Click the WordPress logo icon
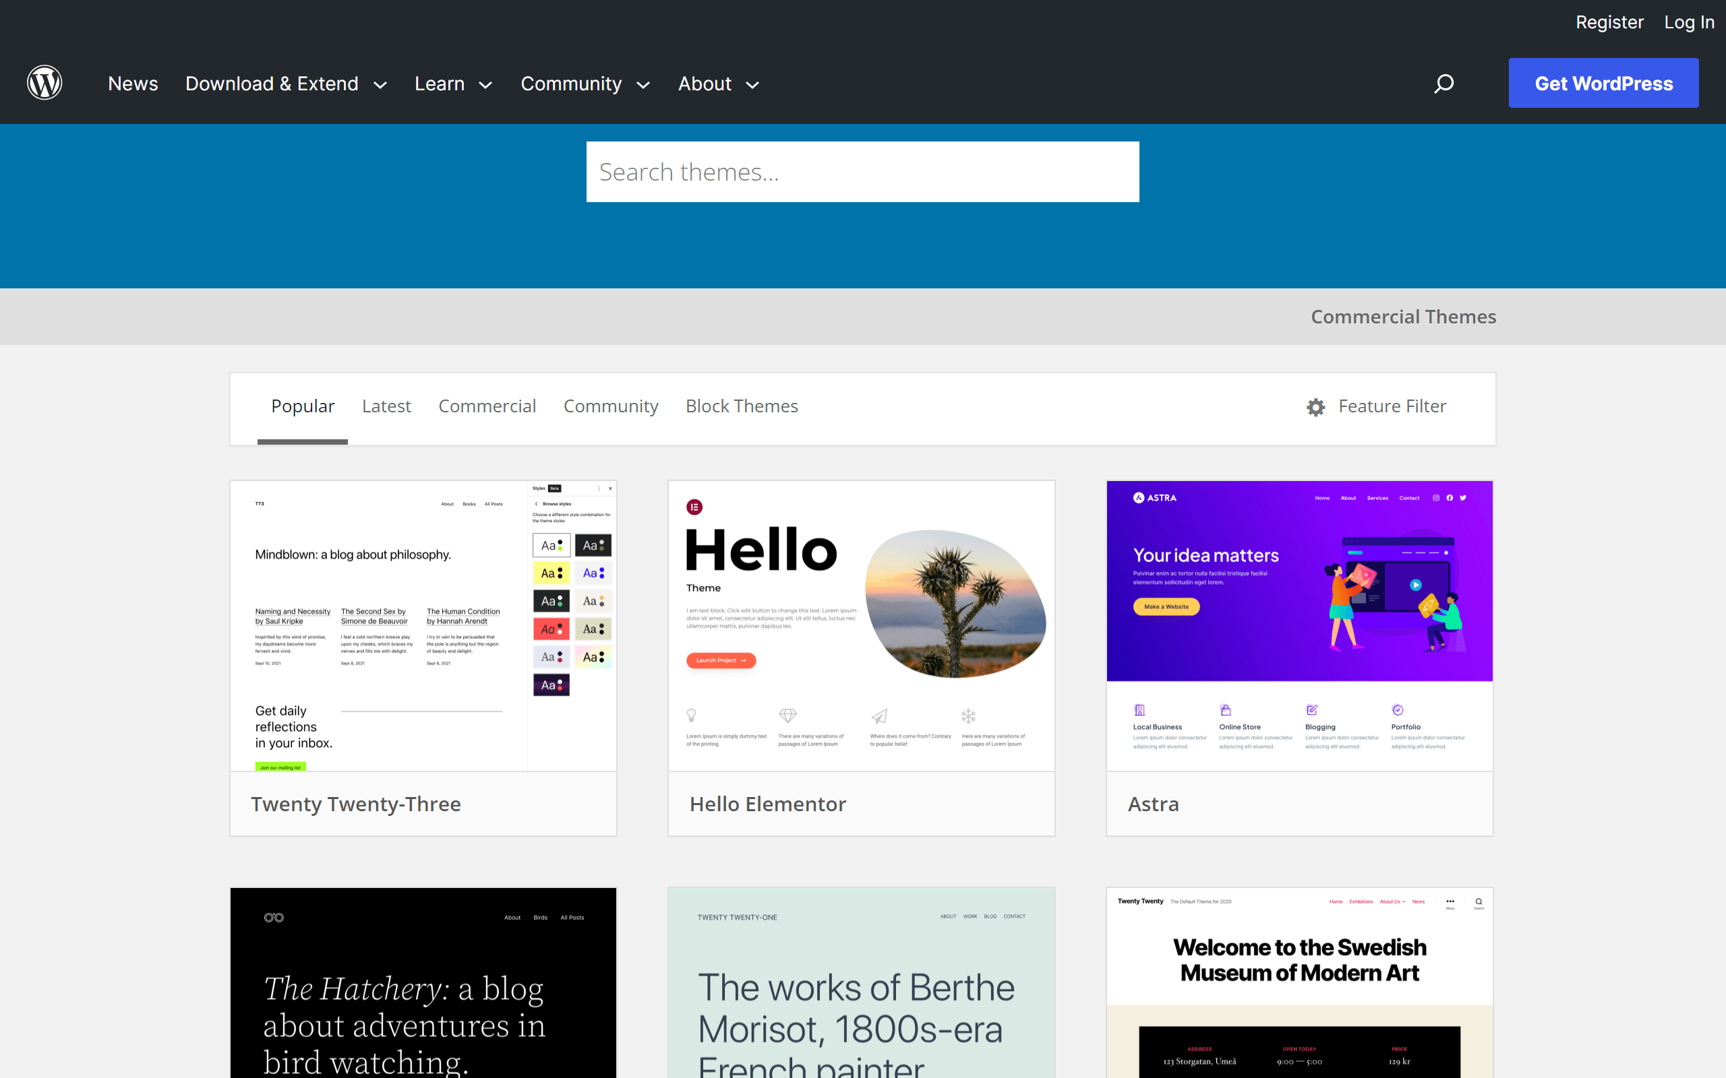 tap(44, 83)
